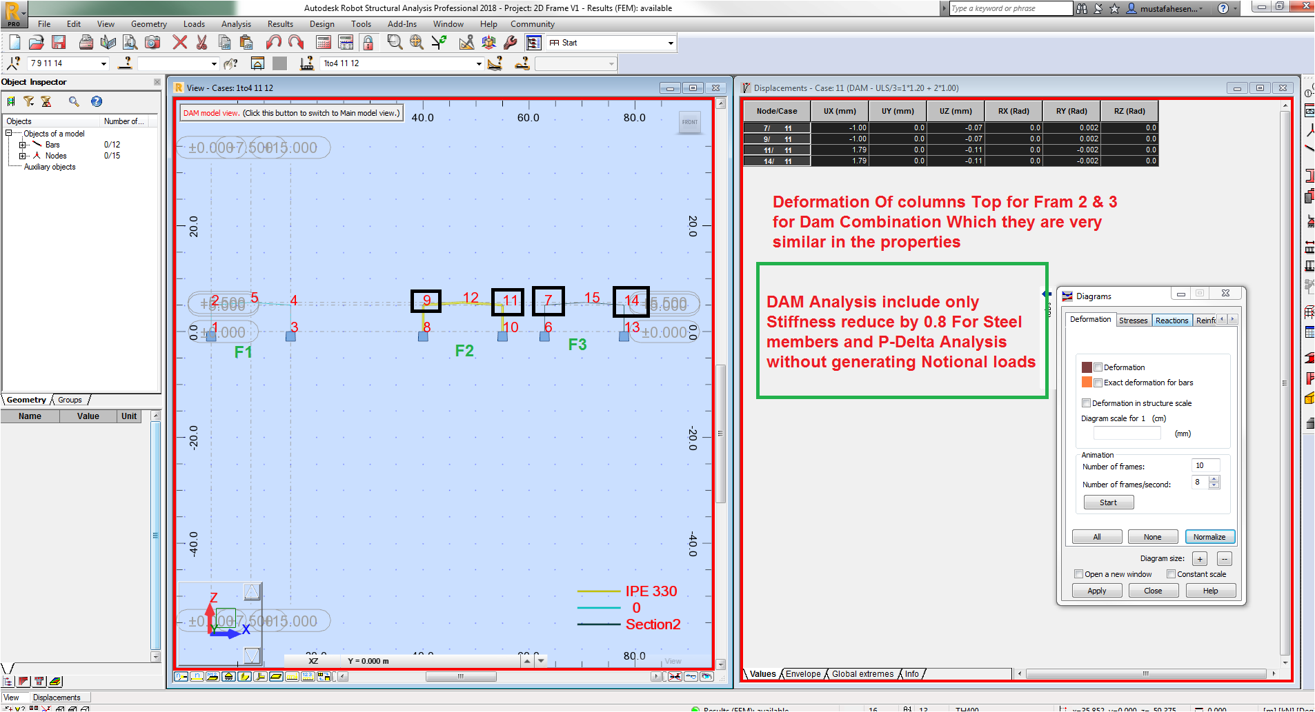Click the node selection icon
The height and width of the screenshot is (712, 1315).
click(x=13, y=63)
